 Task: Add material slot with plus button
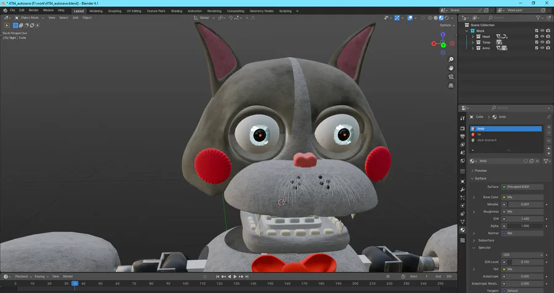[548, 127]
